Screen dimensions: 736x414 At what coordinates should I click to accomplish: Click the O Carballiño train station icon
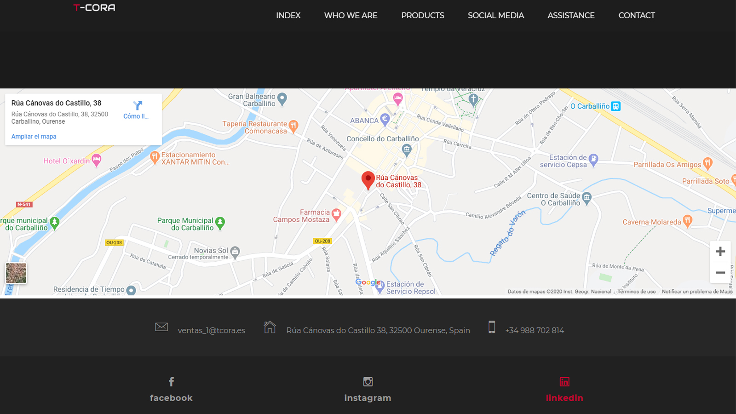click(x=615, y=106)
